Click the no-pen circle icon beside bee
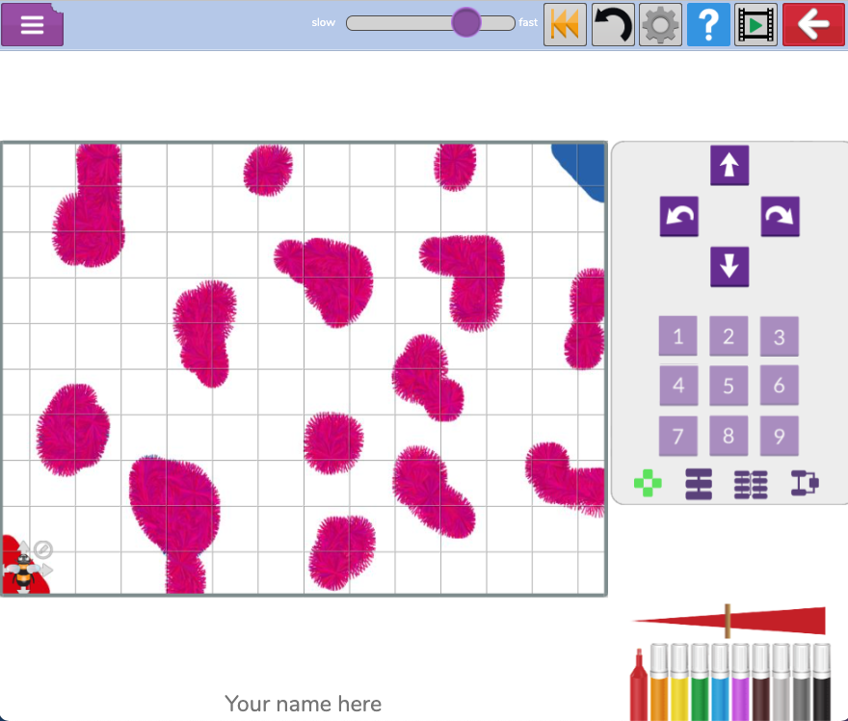This screenshot has height=721, width=848. tap(43, 549)
